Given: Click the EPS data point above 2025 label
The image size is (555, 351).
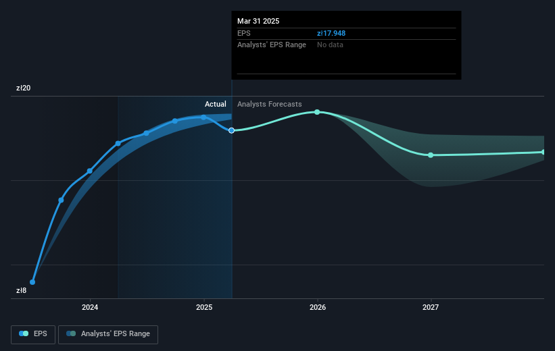Looking at the screenshot, I should (204, 117).
